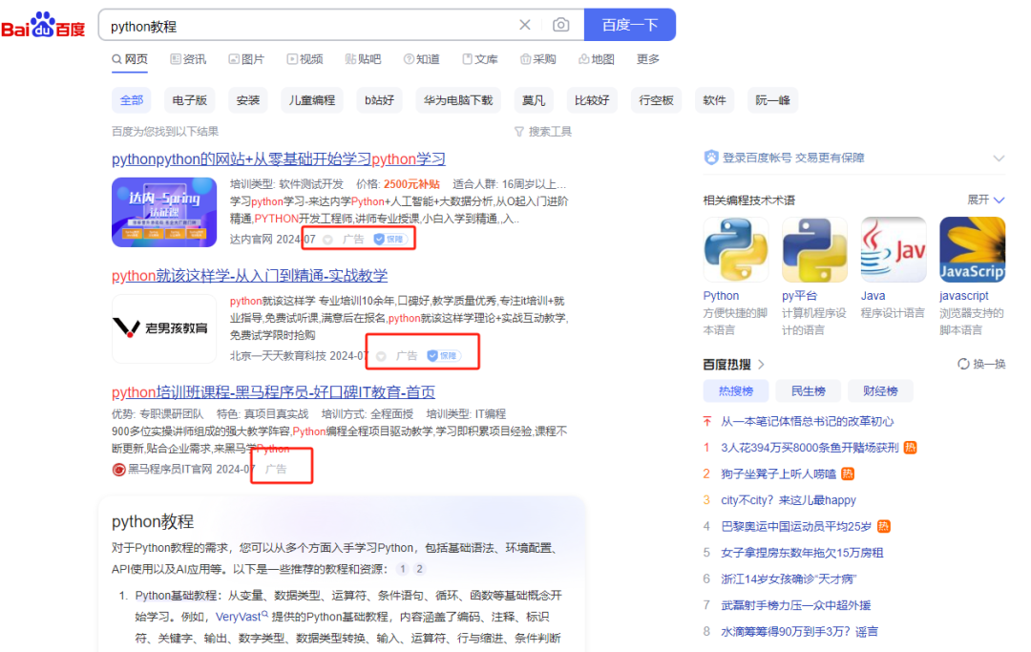Click the Baidu logo

tap(43, 25)
